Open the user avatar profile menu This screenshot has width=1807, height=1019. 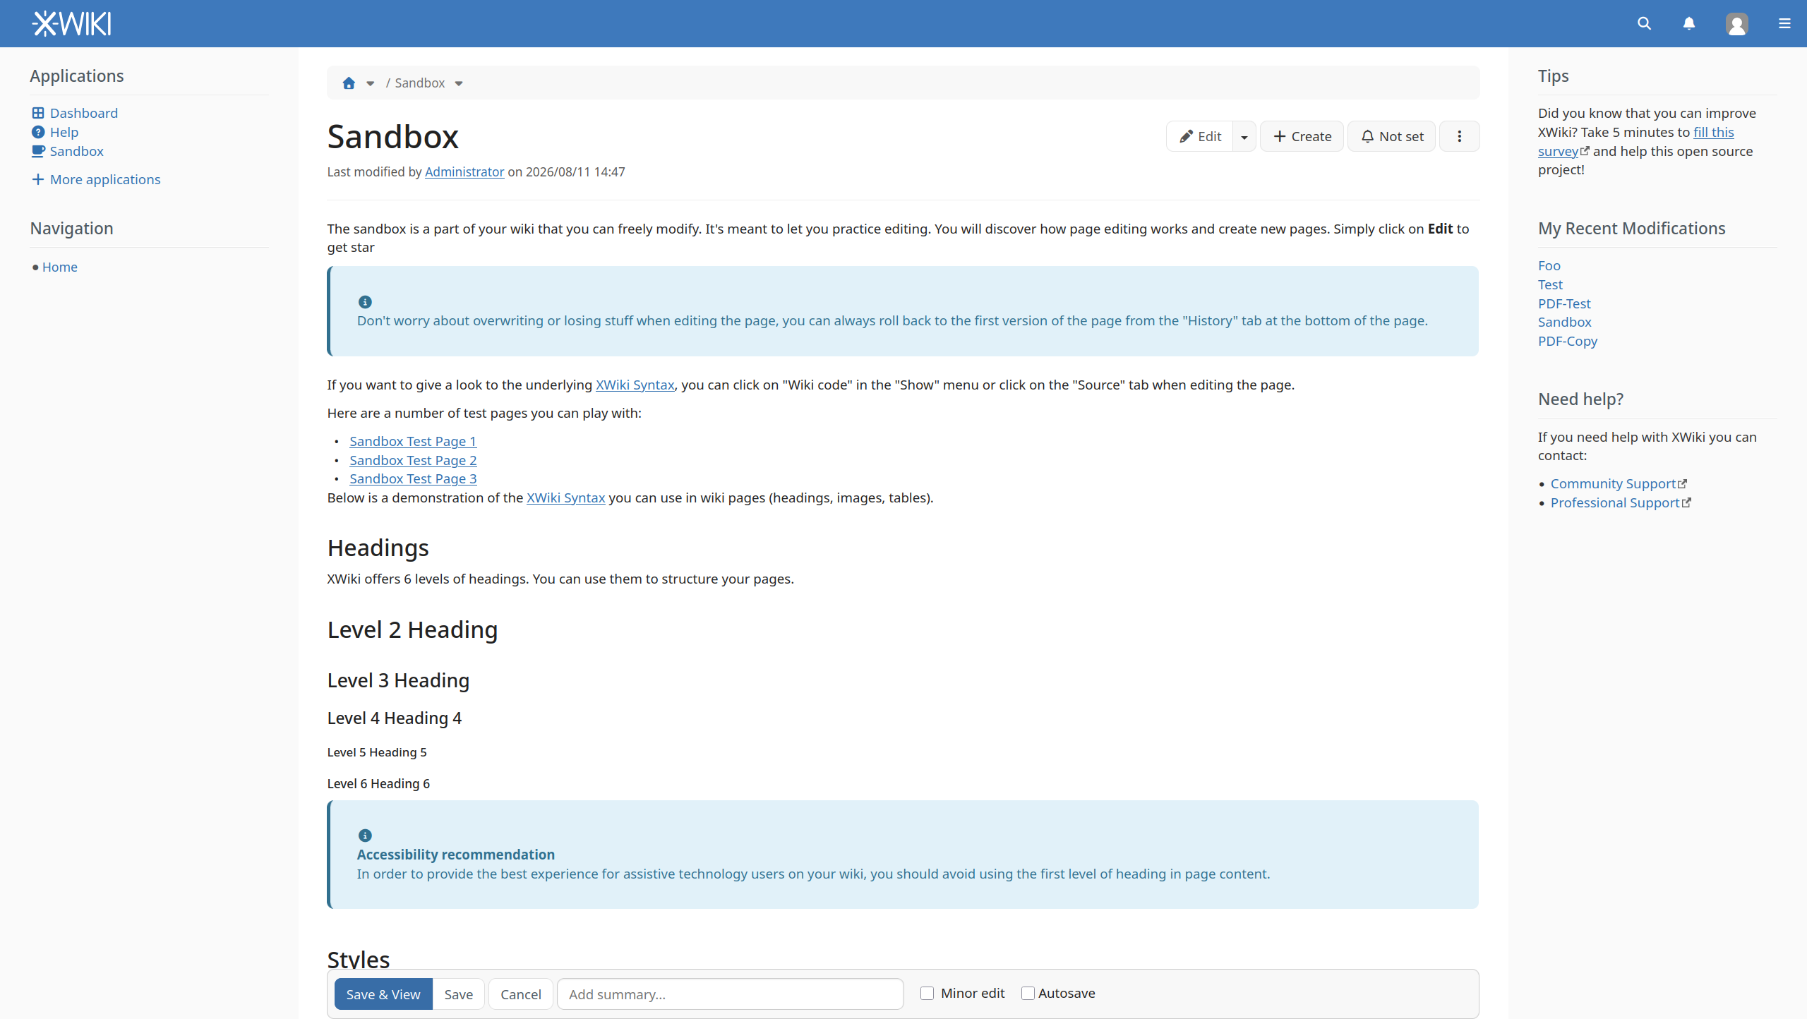pyautogui.click(x=1737, y=23)
